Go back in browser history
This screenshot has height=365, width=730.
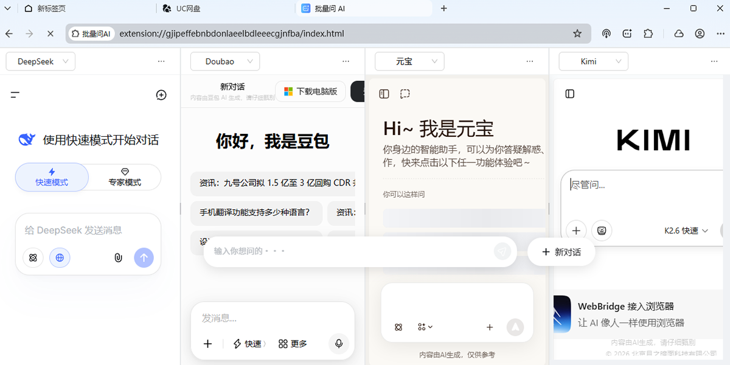9,33
